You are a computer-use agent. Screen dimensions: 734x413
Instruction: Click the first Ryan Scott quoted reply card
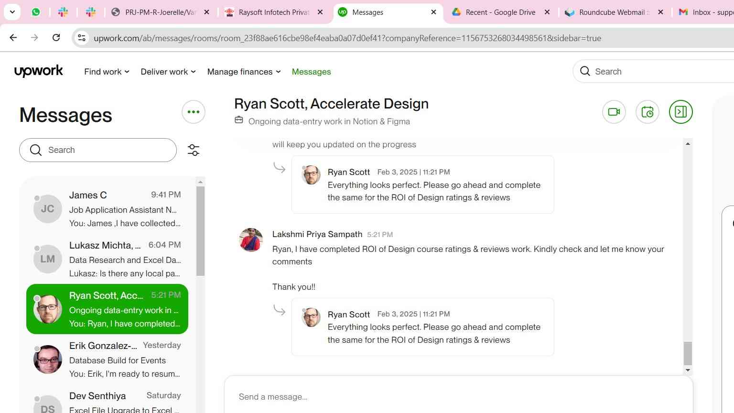coord(423,185)
